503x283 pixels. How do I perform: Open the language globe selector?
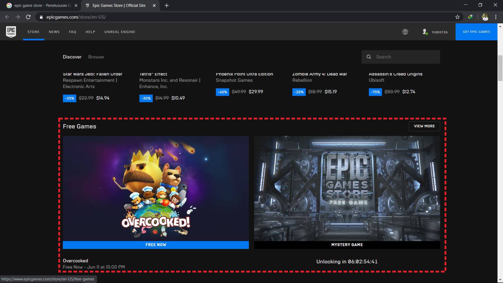point(405,32)
